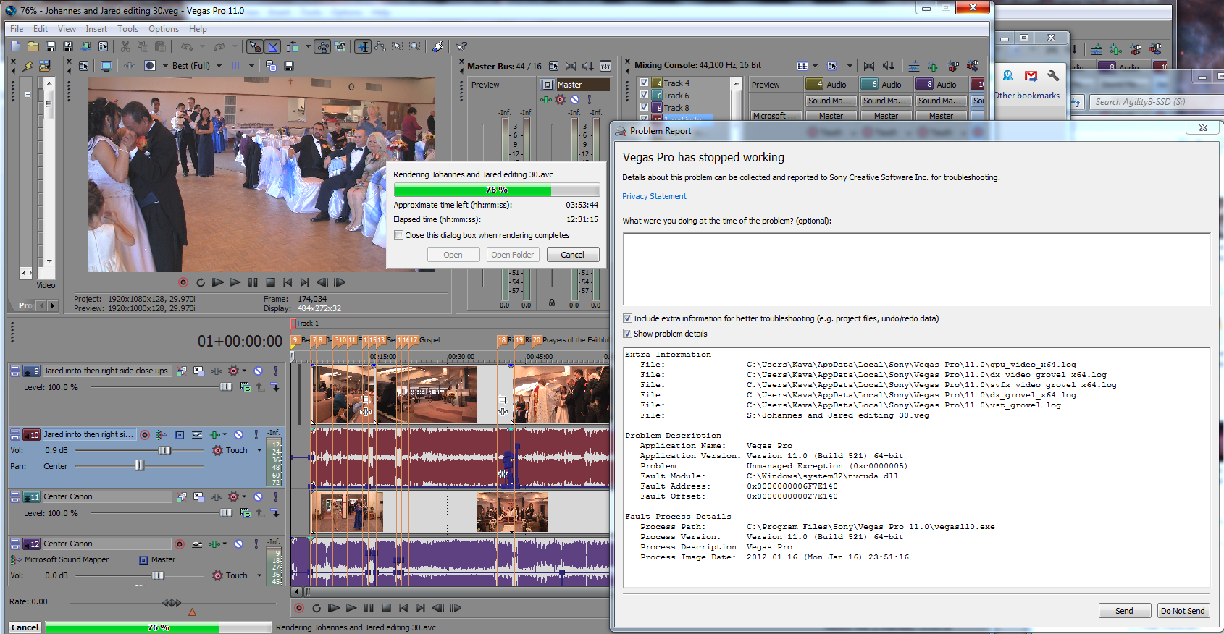Click Pause in the timeline transport bar
Image resolution: width=1224 pixels, height=634 pixels.
(369, 608)
